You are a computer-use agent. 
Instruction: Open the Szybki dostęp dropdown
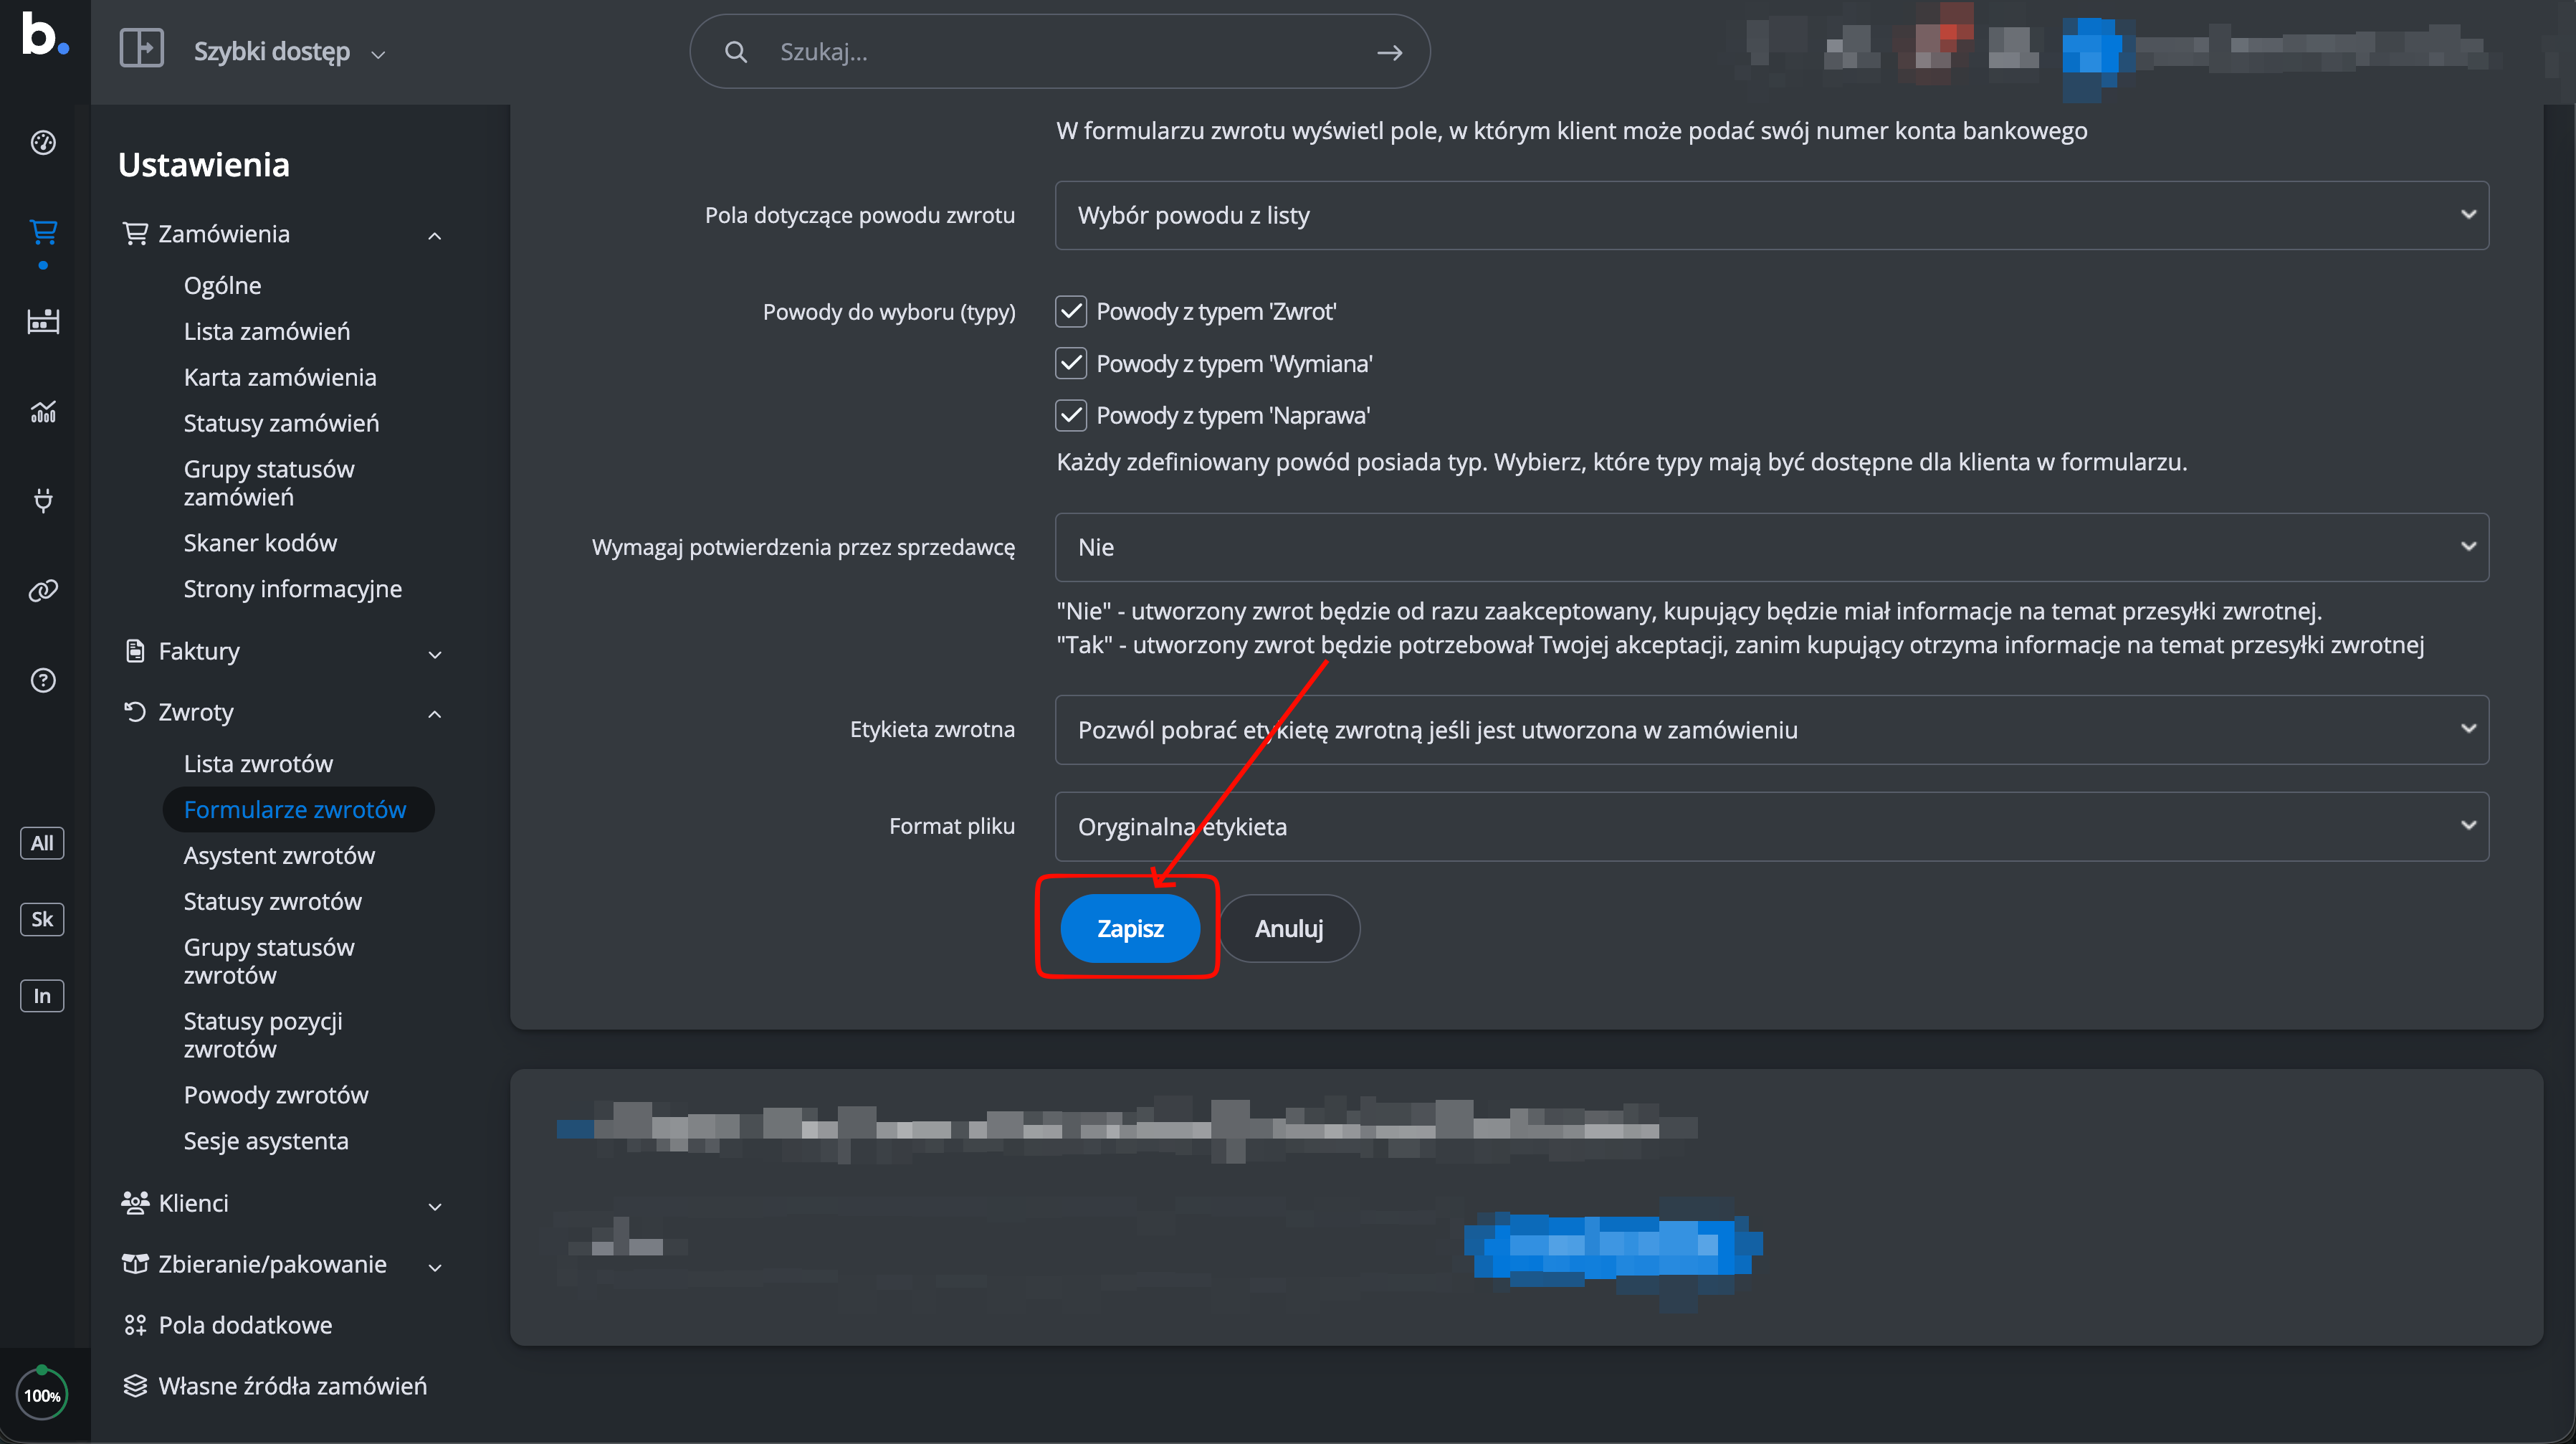(x=290, y=52)
